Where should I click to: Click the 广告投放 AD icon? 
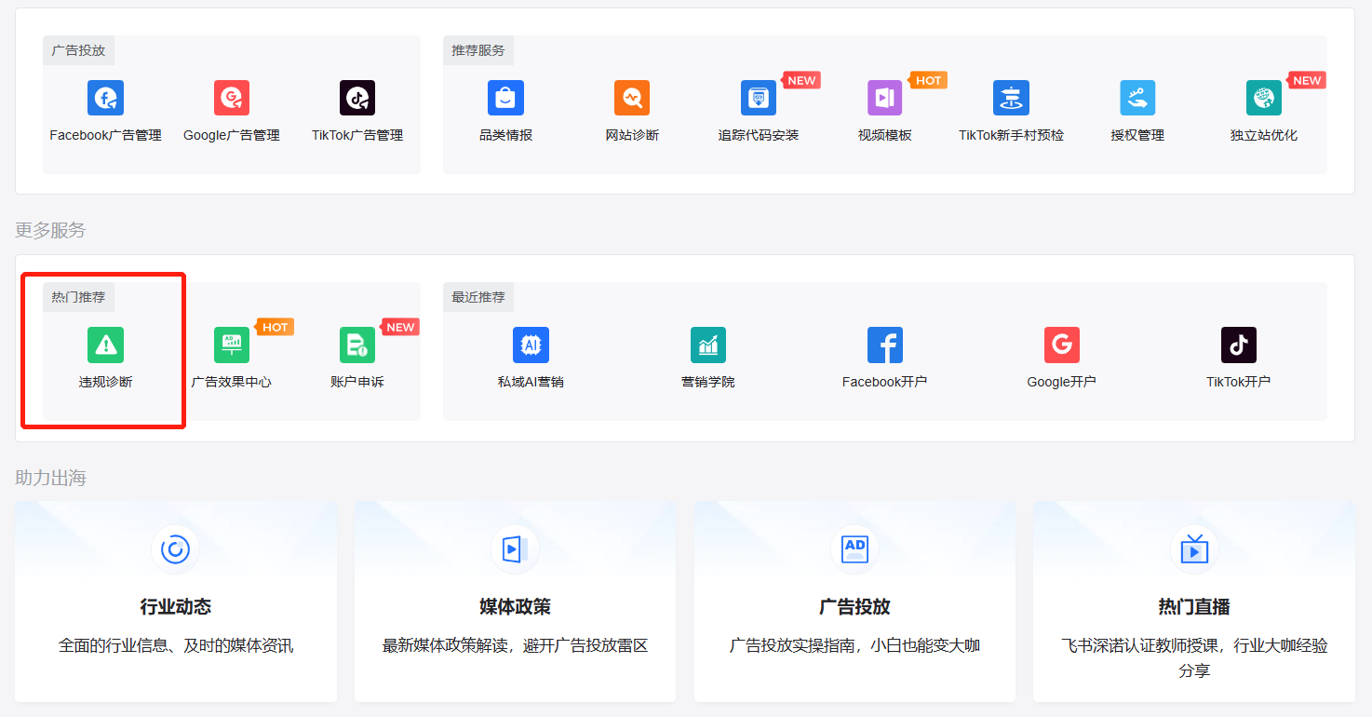[x=854, y=549]
